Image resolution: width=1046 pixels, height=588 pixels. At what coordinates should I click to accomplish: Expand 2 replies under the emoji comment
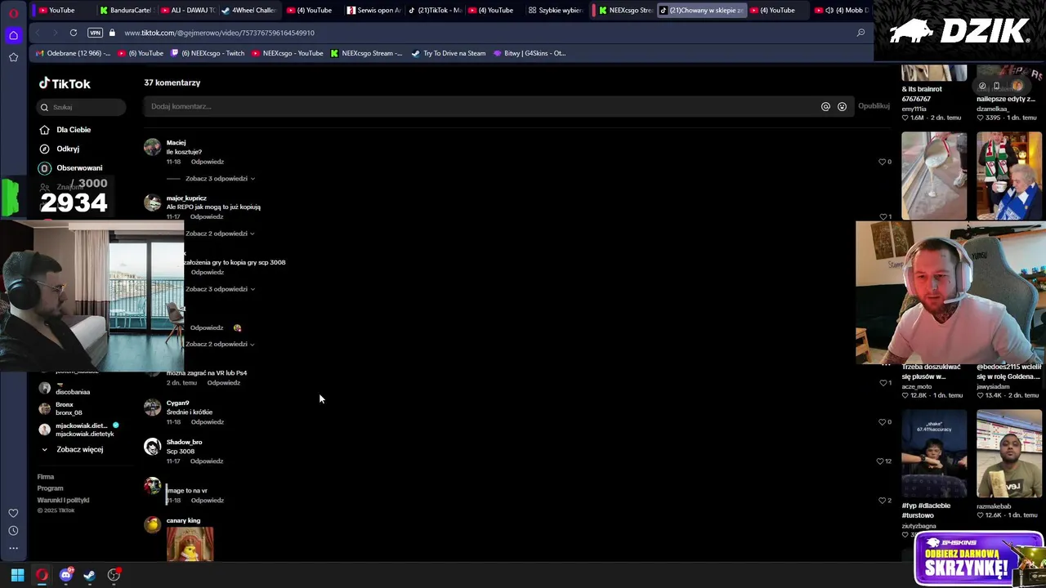(220, 344)
